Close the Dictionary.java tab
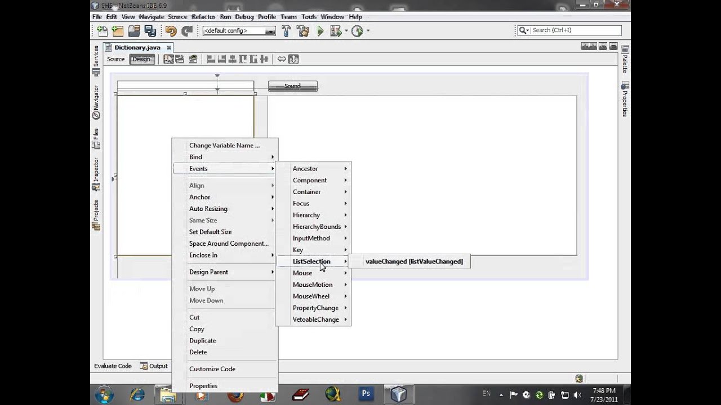 168,48
